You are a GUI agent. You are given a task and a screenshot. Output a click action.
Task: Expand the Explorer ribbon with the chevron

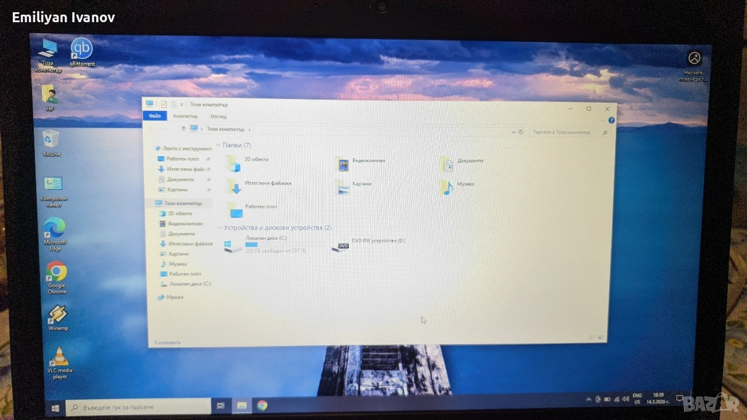point(603,121)
